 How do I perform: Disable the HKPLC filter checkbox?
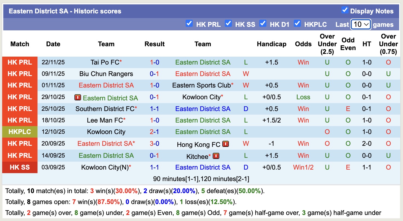click(x=297, y=24)
